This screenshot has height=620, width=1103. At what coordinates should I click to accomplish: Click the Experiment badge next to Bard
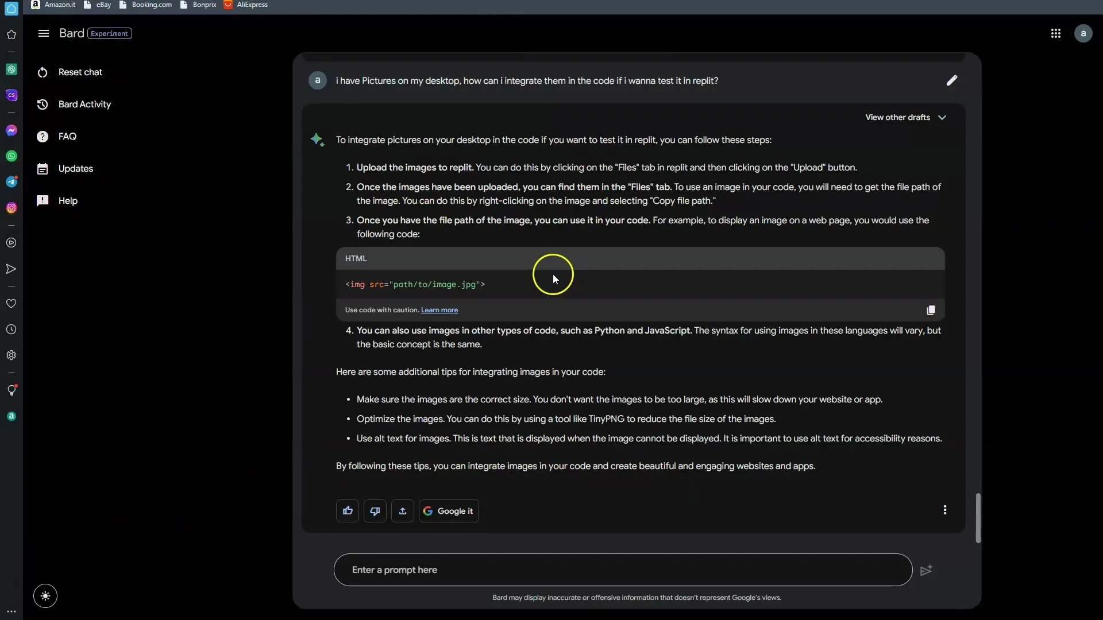(x=109, y=33)
